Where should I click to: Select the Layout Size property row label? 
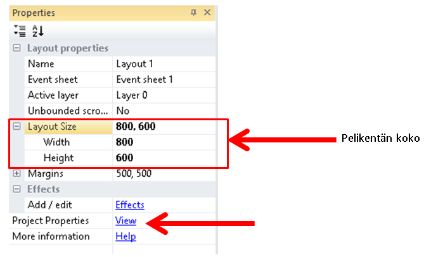tap(52, 127)
